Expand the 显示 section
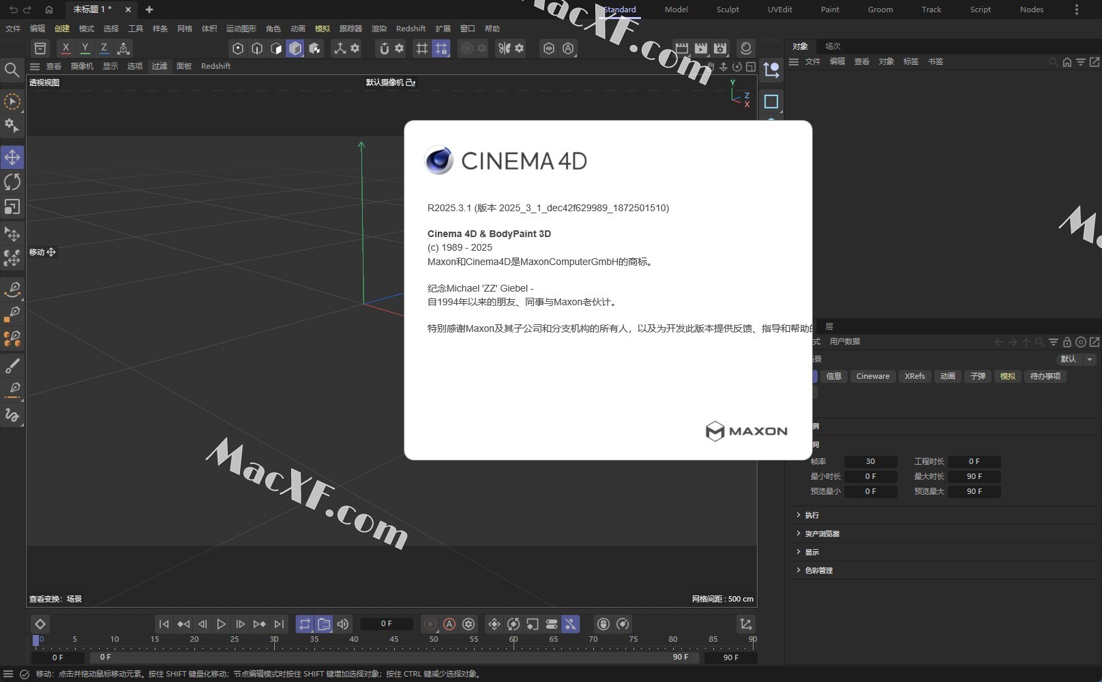 pos(811,552)
